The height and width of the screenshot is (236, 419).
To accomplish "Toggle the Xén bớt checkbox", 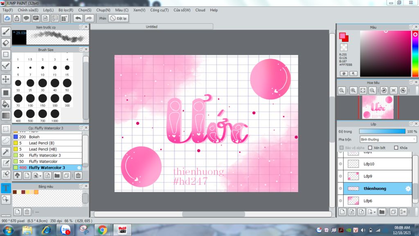I will (370, 147).
